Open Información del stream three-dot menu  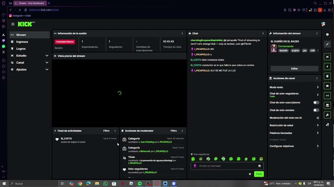[x=317, y=34]
